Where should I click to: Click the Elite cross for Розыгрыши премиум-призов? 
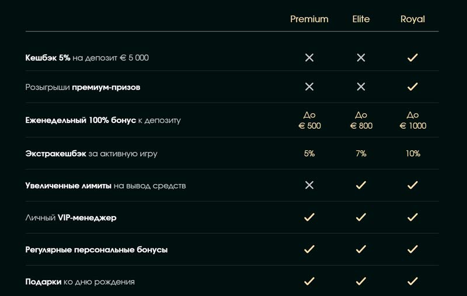pos(361,86)
